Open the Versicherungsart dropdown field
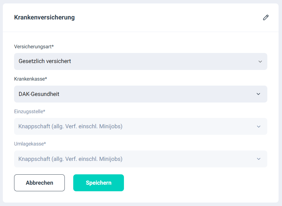 [x=141, y=61]
